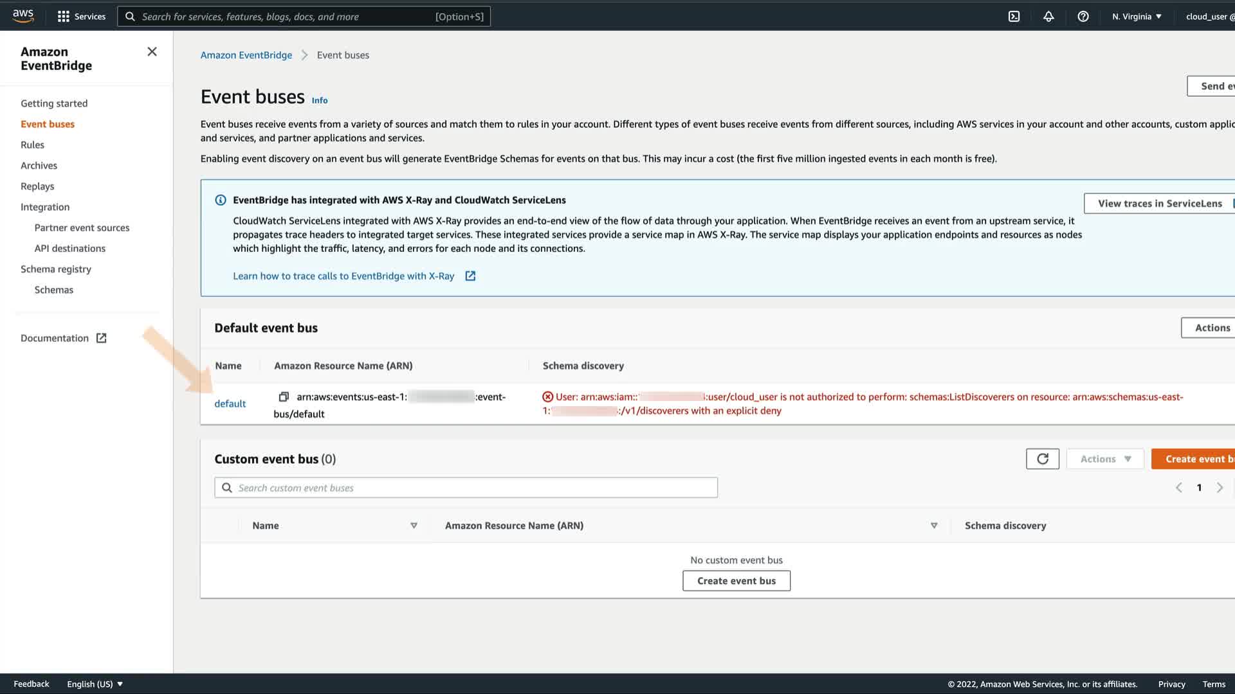Click the Create event bus outlined button
The image size is (1235, 694).
(x=736, y=581)
